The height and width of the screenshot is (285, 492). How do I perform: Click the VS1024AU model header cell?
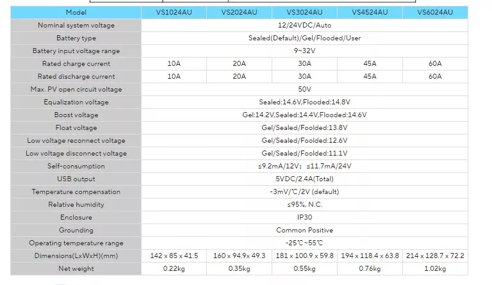tap(174, 12)
